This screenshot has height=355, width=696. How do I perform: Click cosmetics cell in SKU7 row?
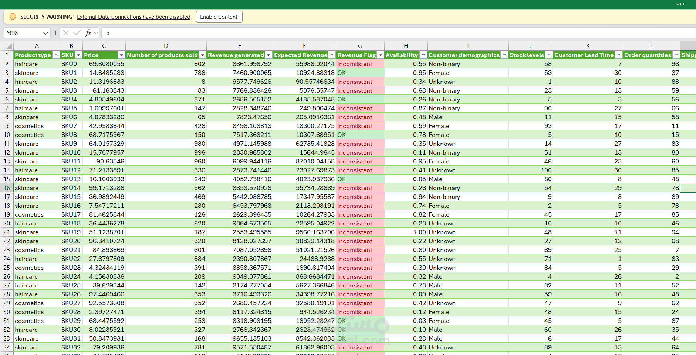tap(37, 126)
